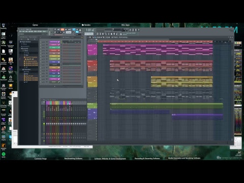Select the purple clip in playlist
This screenshot has width=244, height=183.
(x=197, y=117)
